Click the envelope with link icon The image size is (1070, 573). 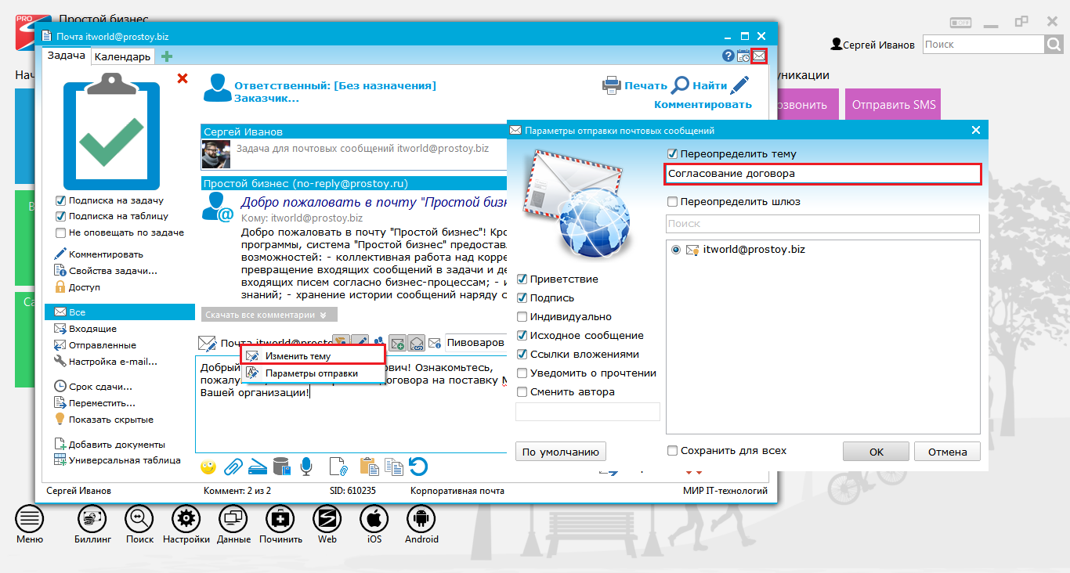click(x=416, y=343)
